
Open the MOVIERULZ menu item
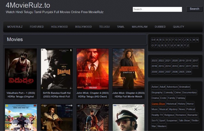[15, 27]
